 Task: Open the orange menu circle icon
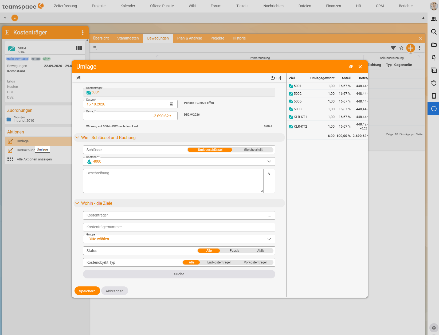point(15,18)
